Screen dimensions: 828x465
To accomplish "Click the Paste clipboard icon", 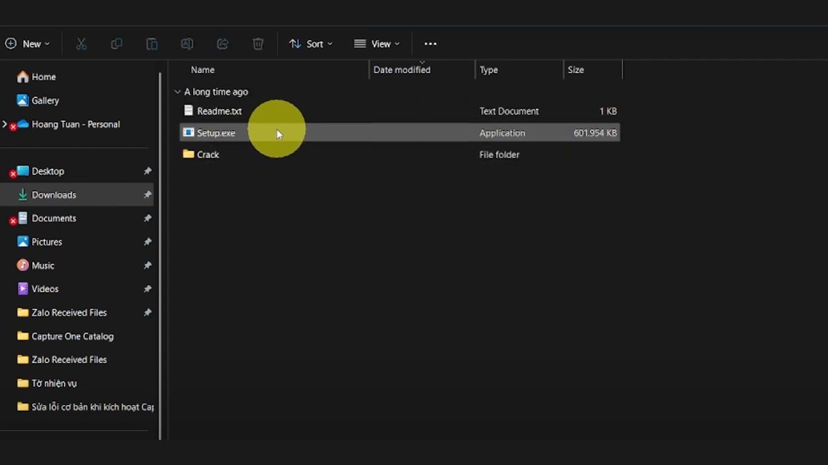I will coord(152,44).
